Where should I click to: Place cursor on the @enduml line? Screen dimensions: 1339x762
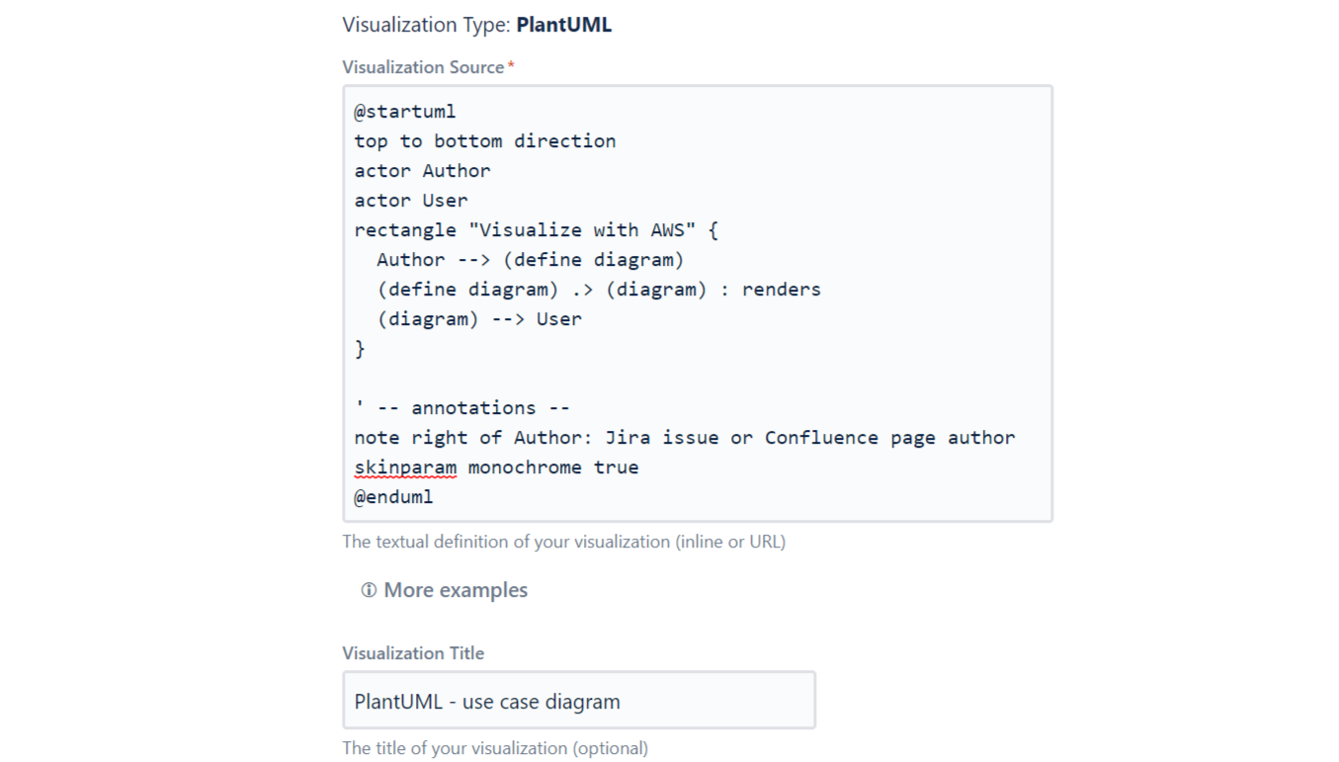(393, 497)
